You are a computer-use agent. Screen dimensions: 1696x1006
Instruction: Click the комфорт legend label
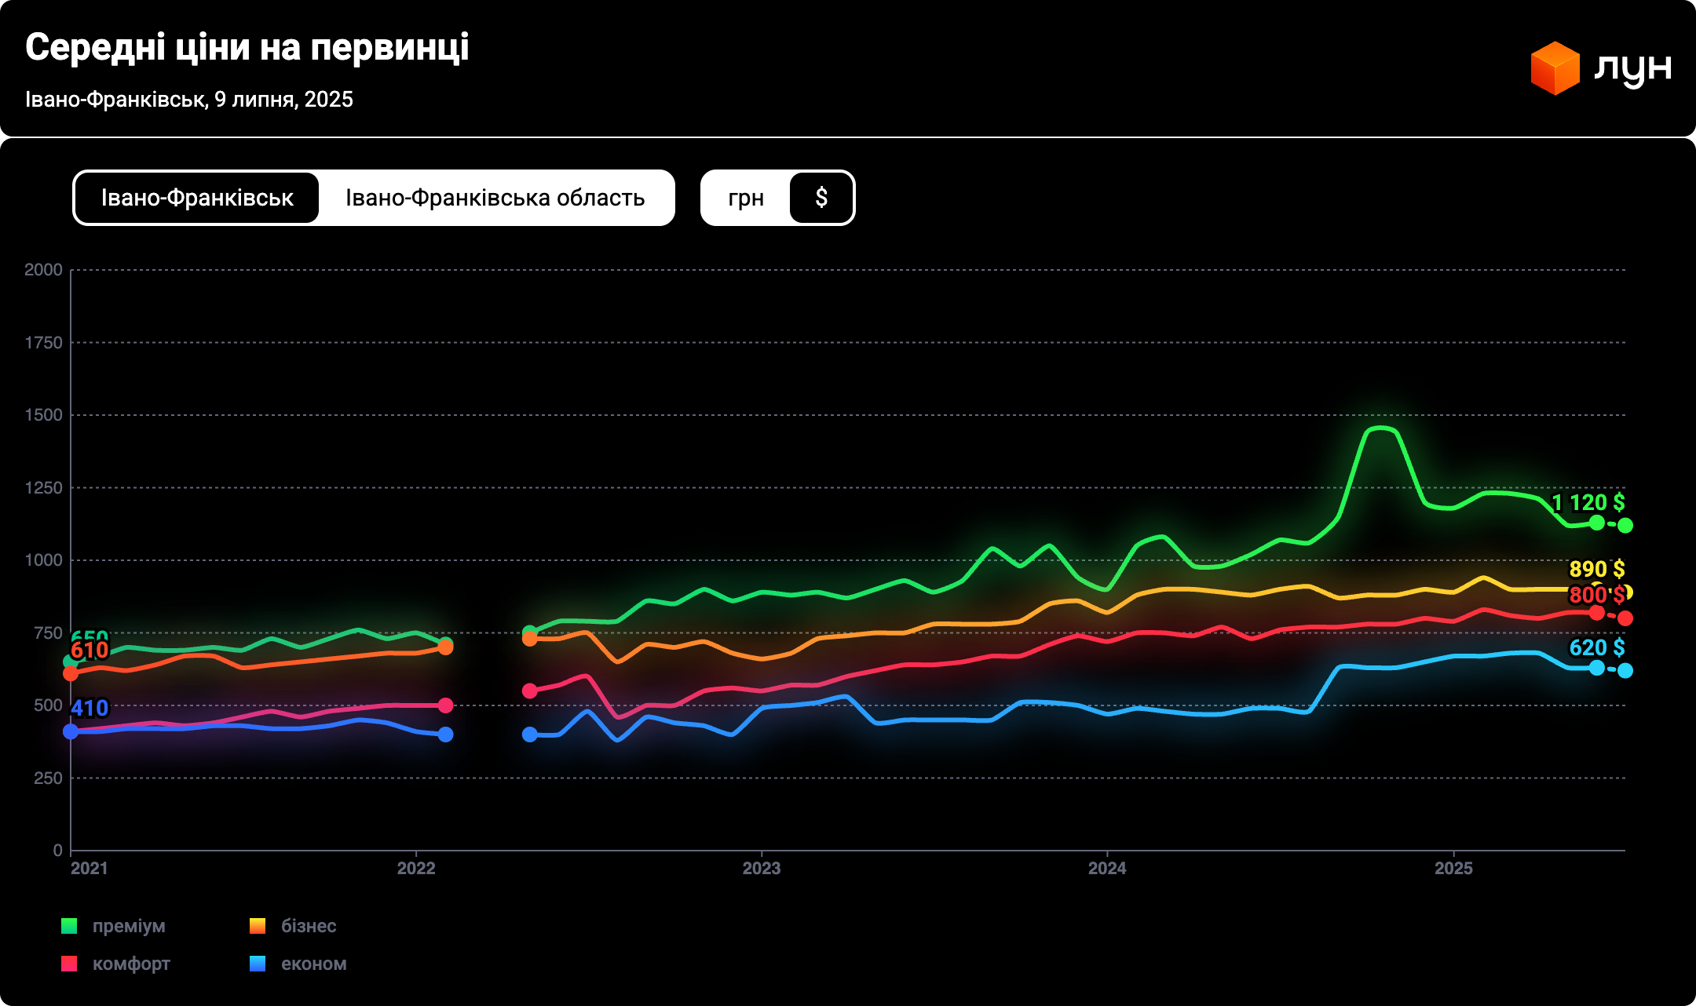coord(131,964)
